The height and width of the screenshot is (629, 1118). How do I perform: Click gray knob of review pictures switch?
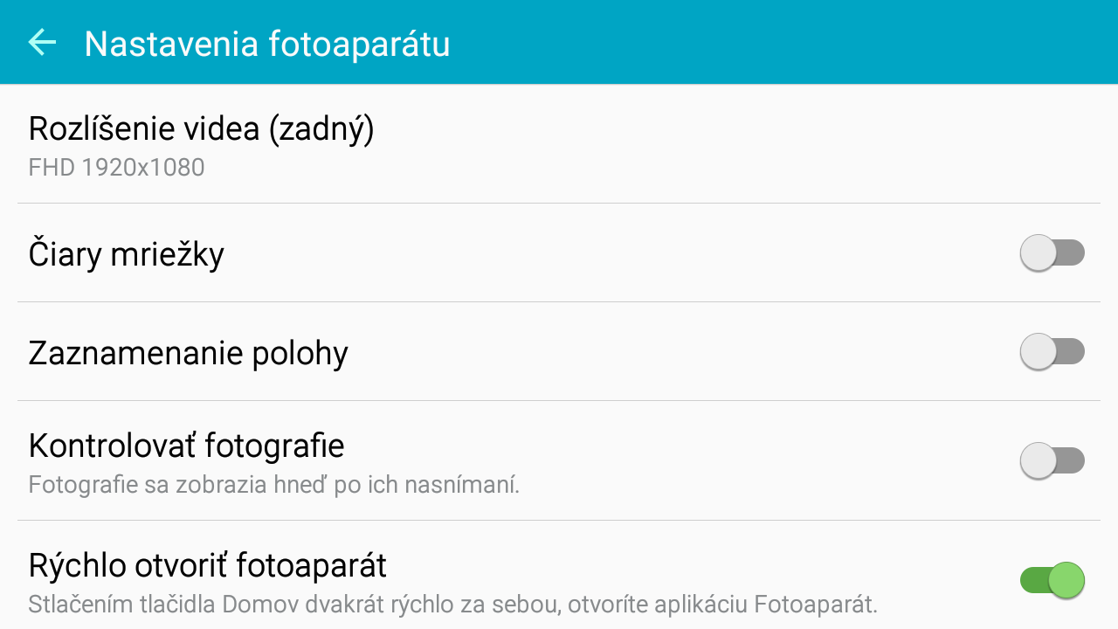coord(1039,460)
